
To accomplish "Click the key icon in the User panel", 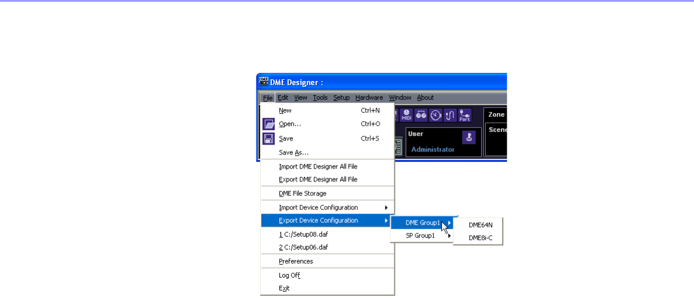I will point(469,137).
